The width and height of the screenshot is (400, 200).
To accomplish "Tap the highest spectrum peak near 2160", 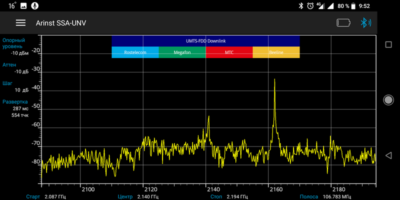I will tap(274, 80).
